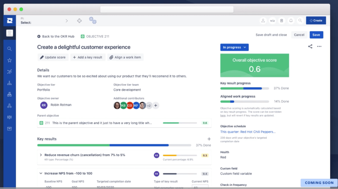Click the Cancel button
The width and height of the screenshot is (338, 189).
(x=299, y=35)
